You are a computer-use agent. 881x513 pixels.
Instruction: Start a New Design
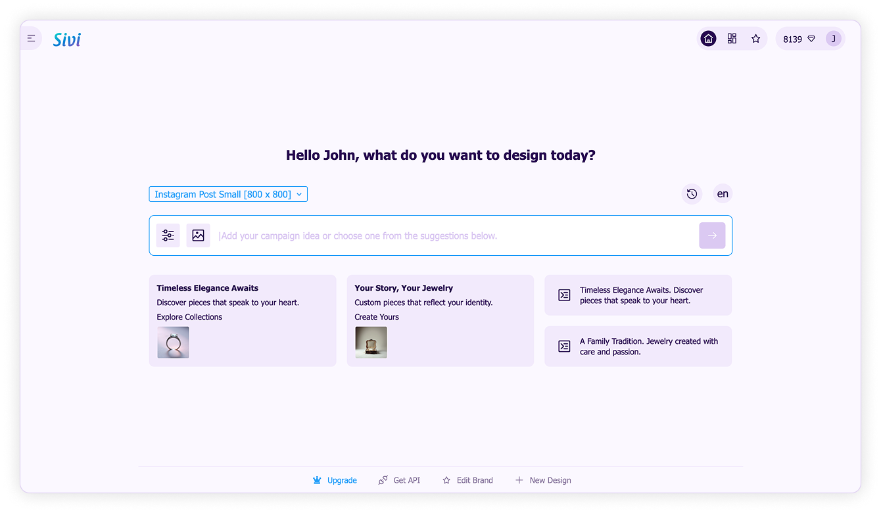[550, 481]
